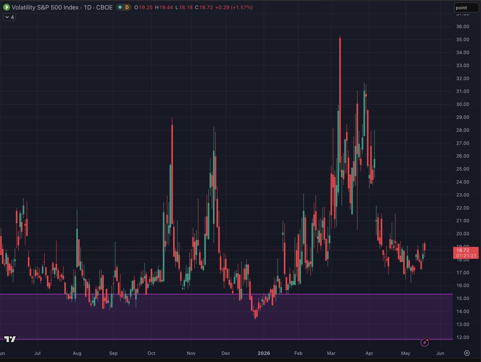The image size is (481, 362).
Task: Click the Apr label on time axis
Action: 370,353
